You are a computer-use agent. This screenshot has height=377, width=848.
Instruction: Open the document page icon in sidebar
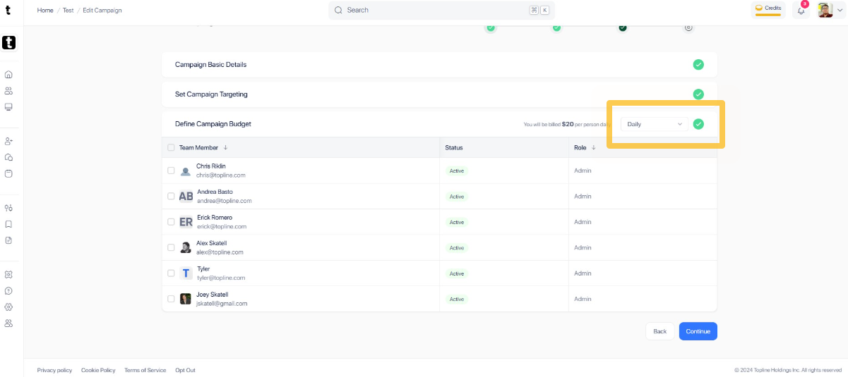tap(8, 240)
